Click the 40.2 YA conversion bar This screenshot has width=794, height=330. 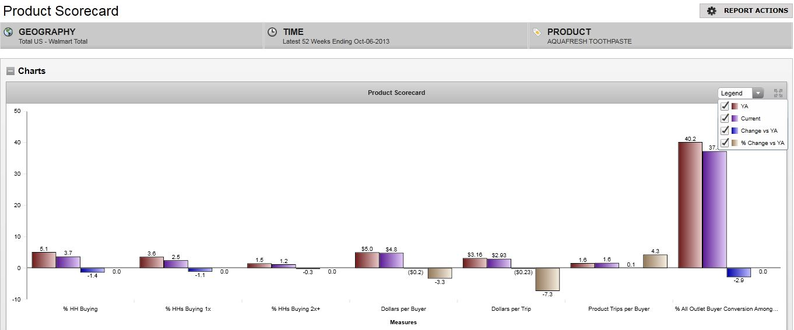pos(690,205)
